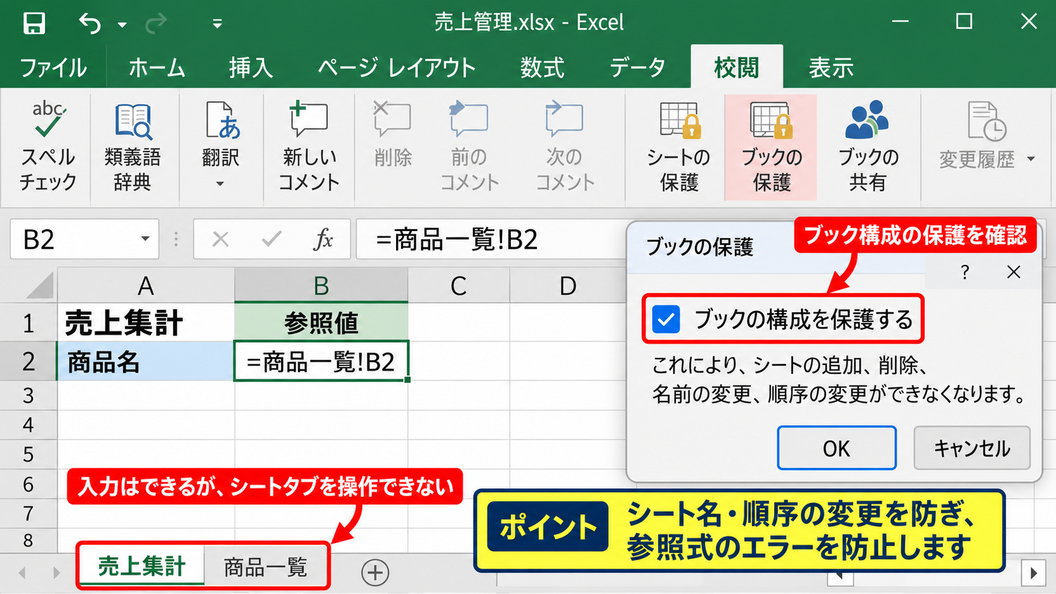This screenshot has height=594, width=1056.
Task: Click formula bar confirm checkmark icon
Action: point(272,239)
